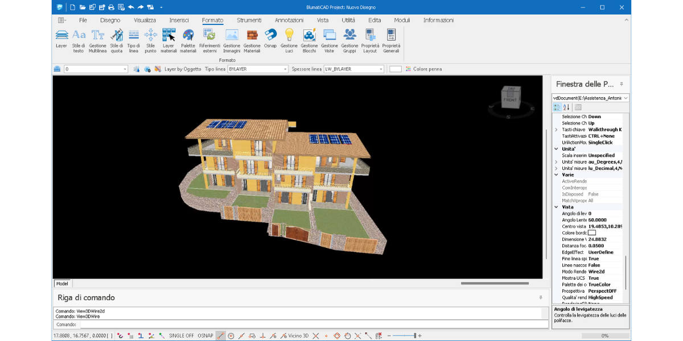Switch to the Visualizza ribbon tab

coord(145,20)
